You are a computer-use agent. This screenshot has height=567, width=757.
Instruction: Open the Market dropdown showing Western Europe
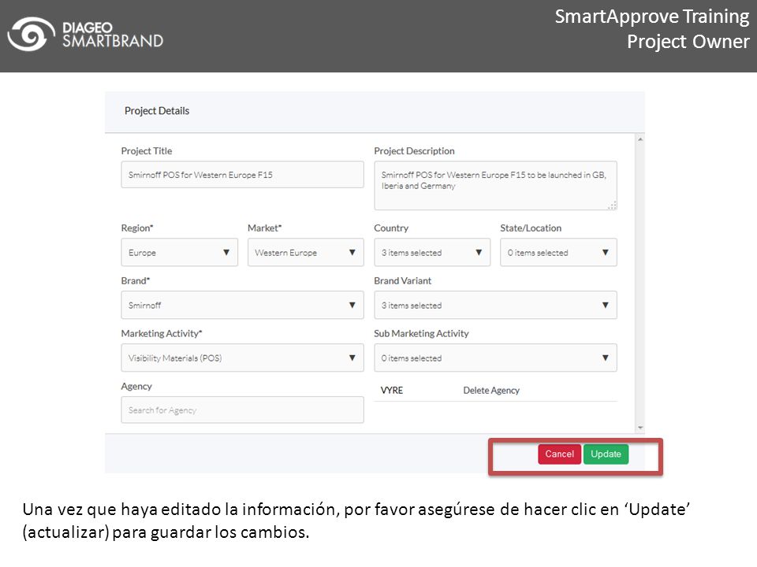[306, 252]
